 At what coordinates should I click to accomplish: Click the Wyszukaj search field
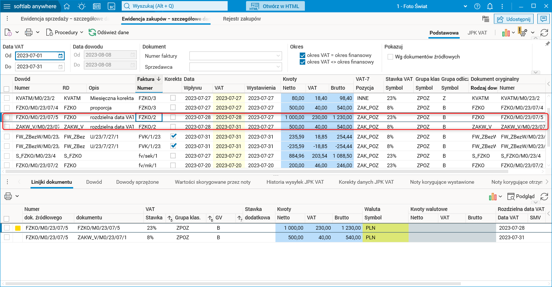(175, 6)
